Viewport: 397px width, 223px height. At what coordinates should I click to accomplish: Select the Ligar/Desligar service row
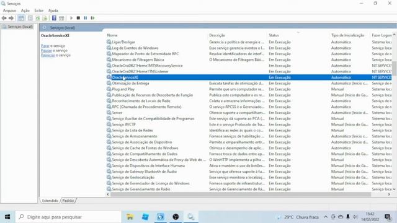(x=249, y=42)
